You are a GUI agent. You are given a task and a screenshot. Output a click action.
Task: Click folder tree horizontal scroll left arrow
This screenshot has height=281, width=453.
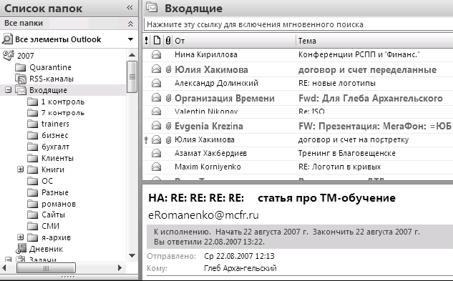tap(4, 267)
